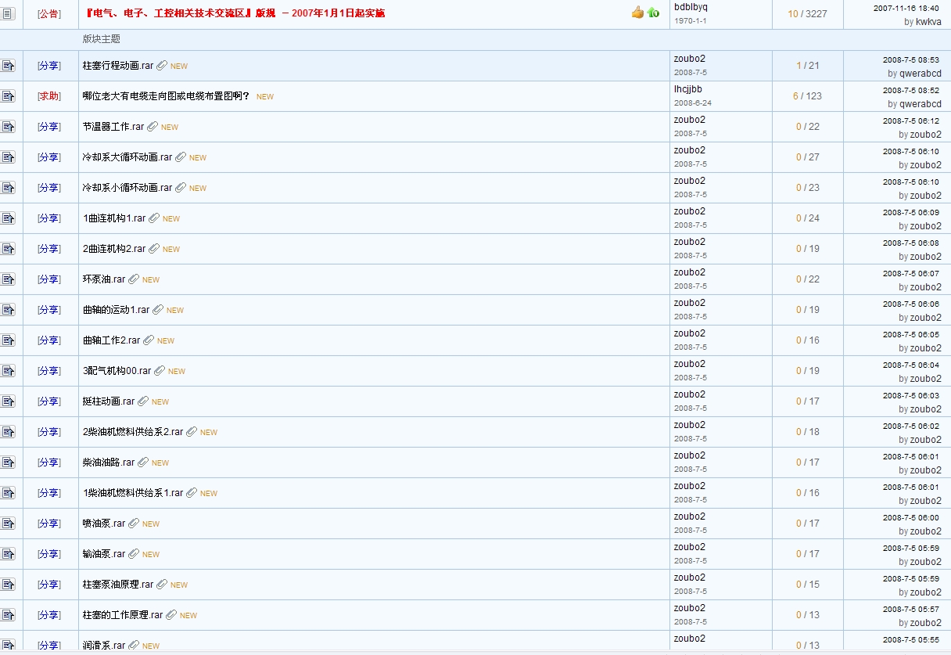This screenshot has width=951, height=655.
Task: Click the thread icon for 冷却系大循环动画.rar
Action: point(8,157)
